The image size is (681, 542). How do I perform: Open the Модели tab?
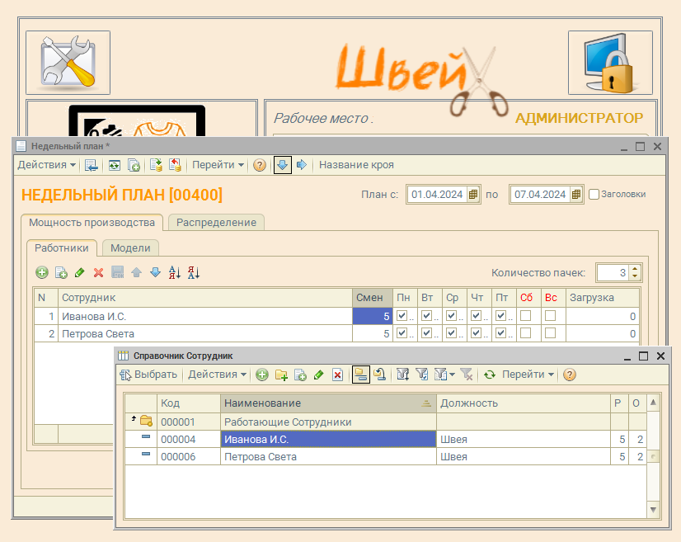[130, 247]
